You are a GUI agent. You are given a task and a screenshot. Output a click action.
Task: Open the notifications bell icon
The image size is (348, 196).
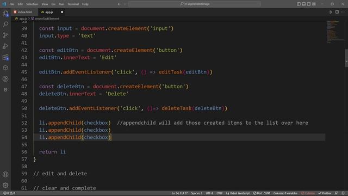pos(343,193)
